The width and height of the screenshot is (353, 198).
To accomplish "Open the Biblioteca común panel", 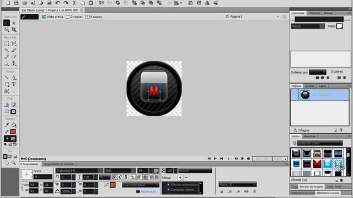I will click(x=328, y=193).
